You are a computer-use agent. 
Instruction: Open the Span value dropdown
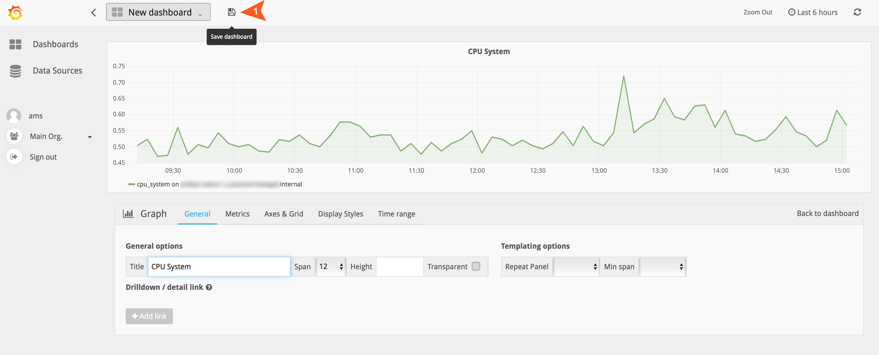[x=330, y=267]
